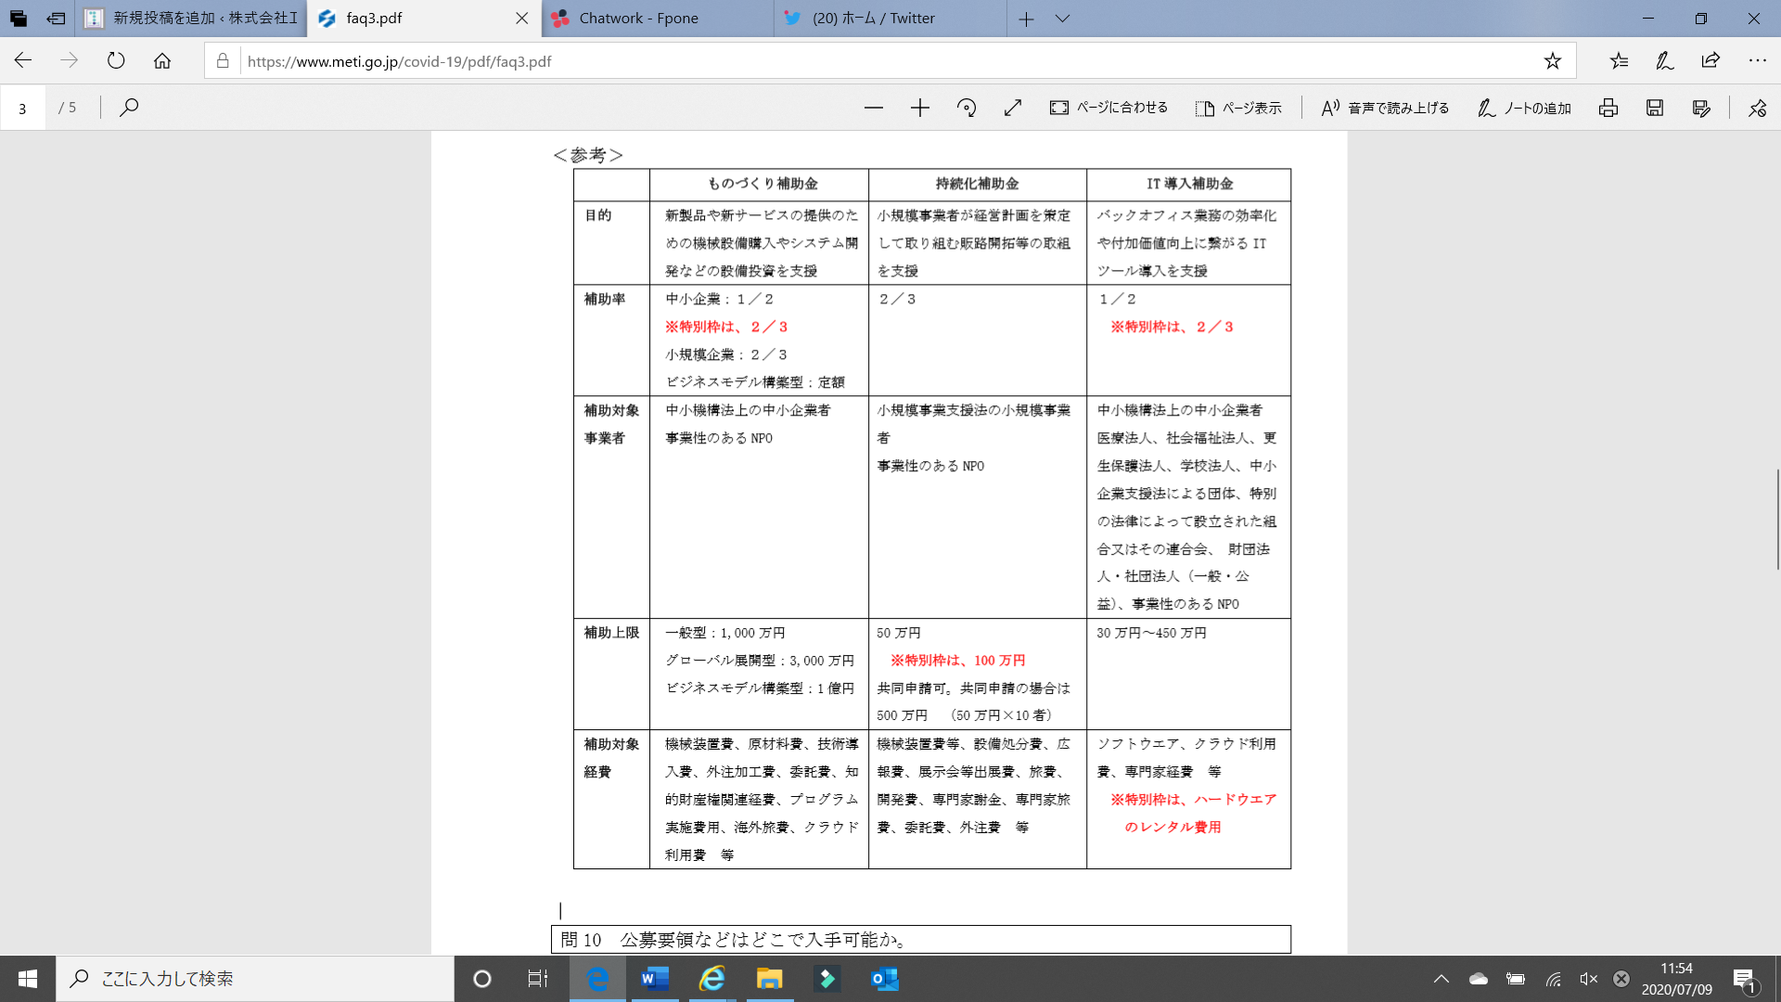
Task: Pin the PDF toolbar
Action: [x=1757, y=108]
